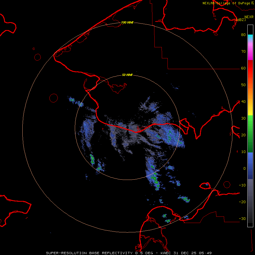
Task: Click the "05:49" timestamp in the footer
Action: pos(205,253)
